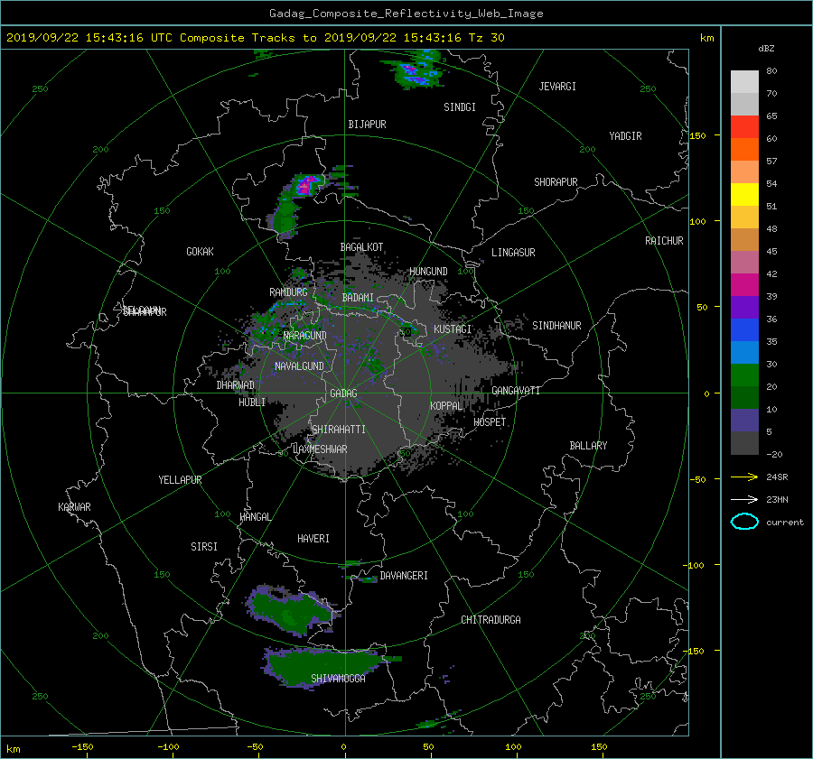This screenshot has width=813, height=759.
Task: Click the SINDHANUR city label
Action: [556, 326]
